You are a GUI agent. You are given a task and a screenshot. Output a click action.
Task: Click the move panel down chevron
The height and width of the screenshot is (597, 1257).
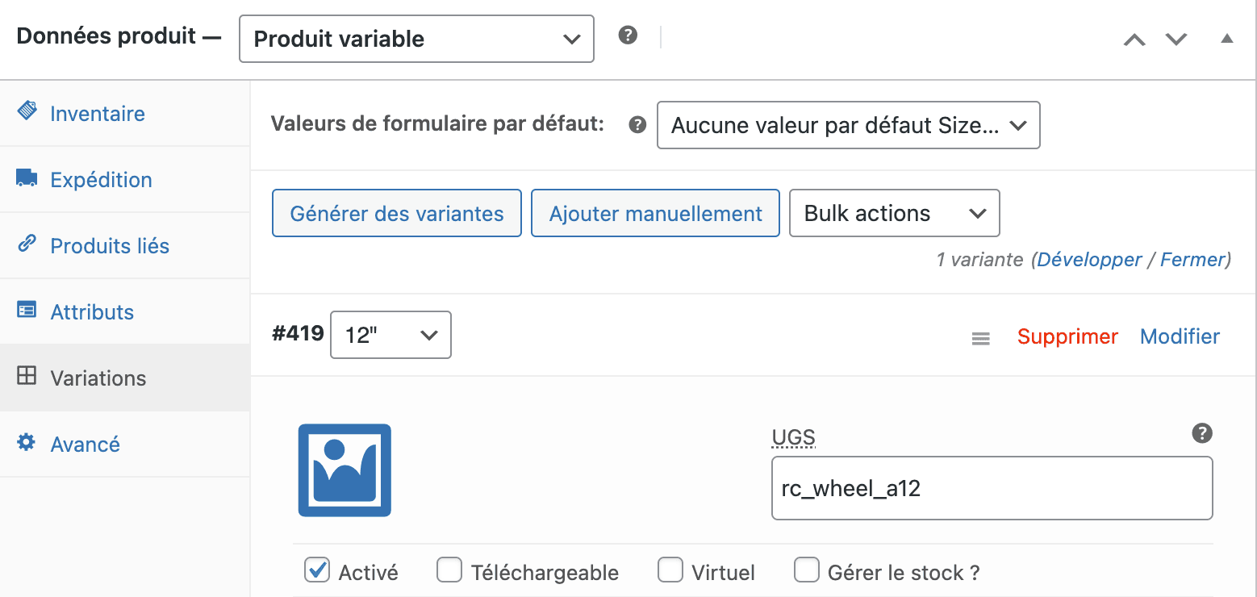1176,38
